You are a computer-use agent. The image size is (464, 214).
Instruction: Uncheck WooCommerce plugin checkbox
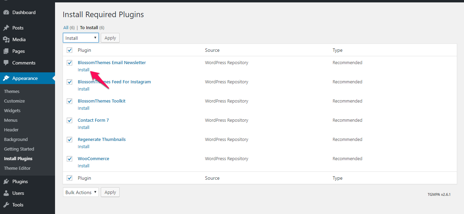(x=69, y=159)
